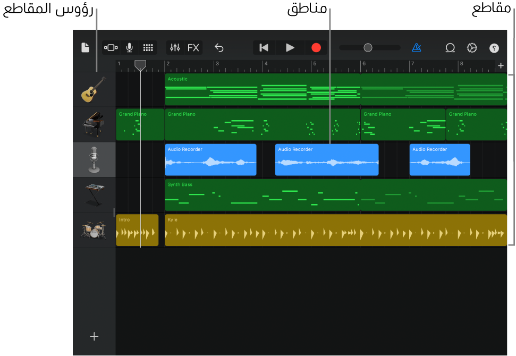Open song settings gear
Viewport: 516px width, 356px height.
[472, 48]
